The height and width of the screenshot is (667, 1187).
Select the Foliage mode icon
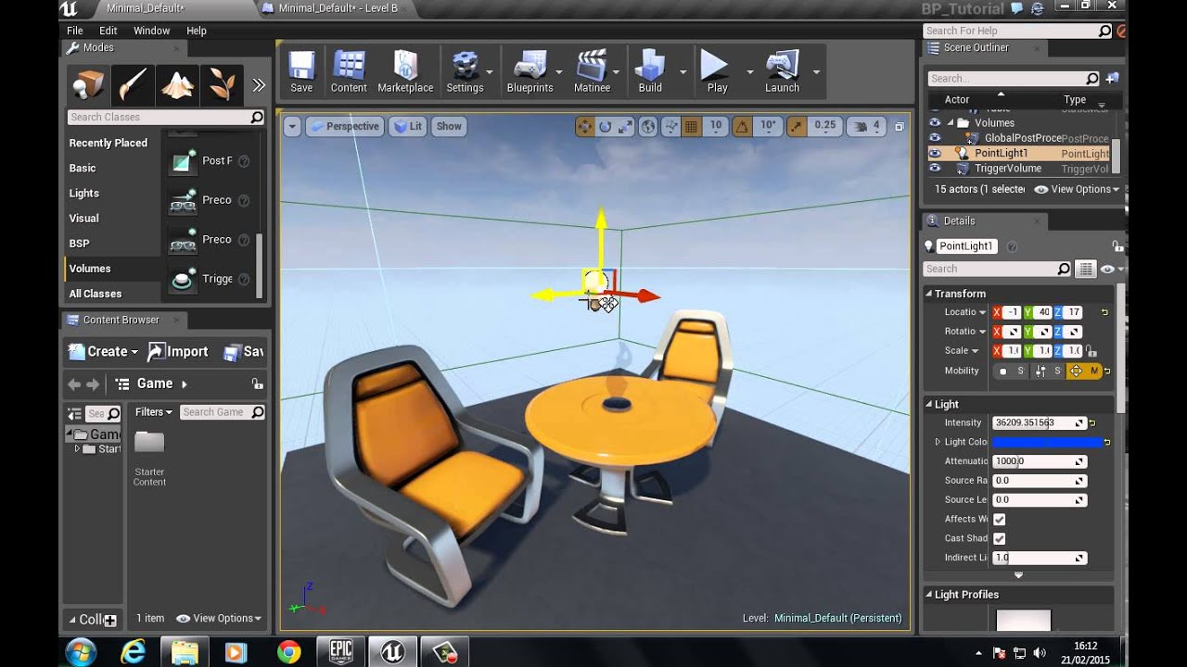coord(223,85)
